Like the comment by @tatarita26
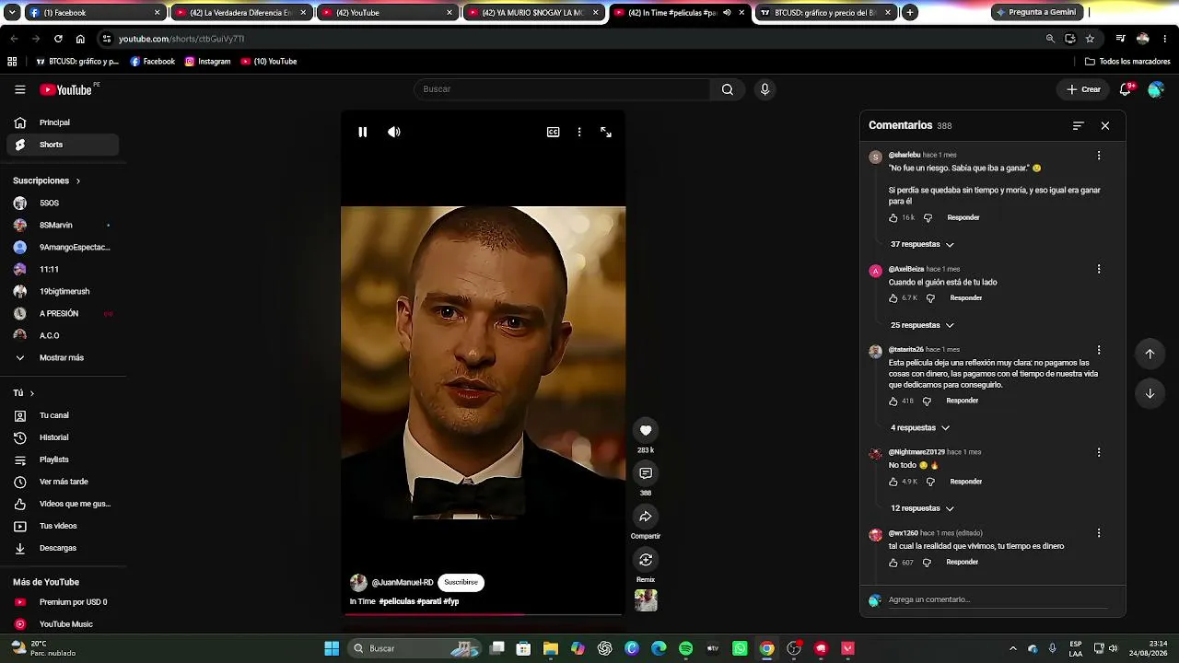 coord(893,401)
